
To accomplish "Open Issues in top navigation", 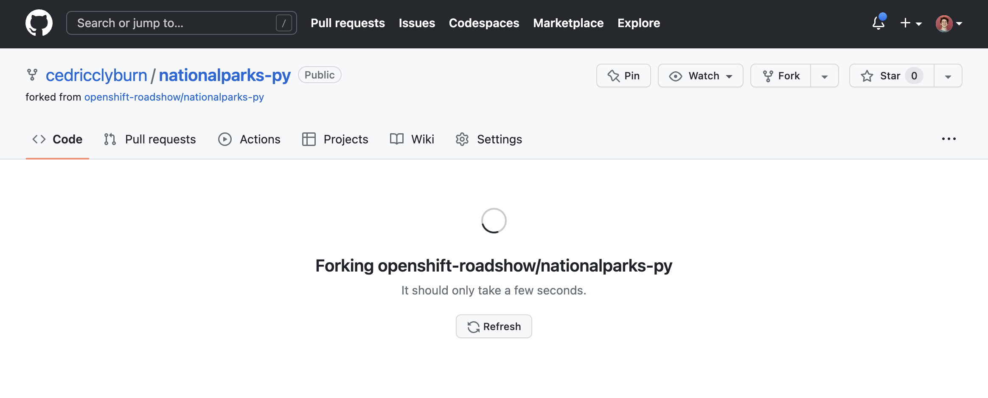I will coord(417,23).
